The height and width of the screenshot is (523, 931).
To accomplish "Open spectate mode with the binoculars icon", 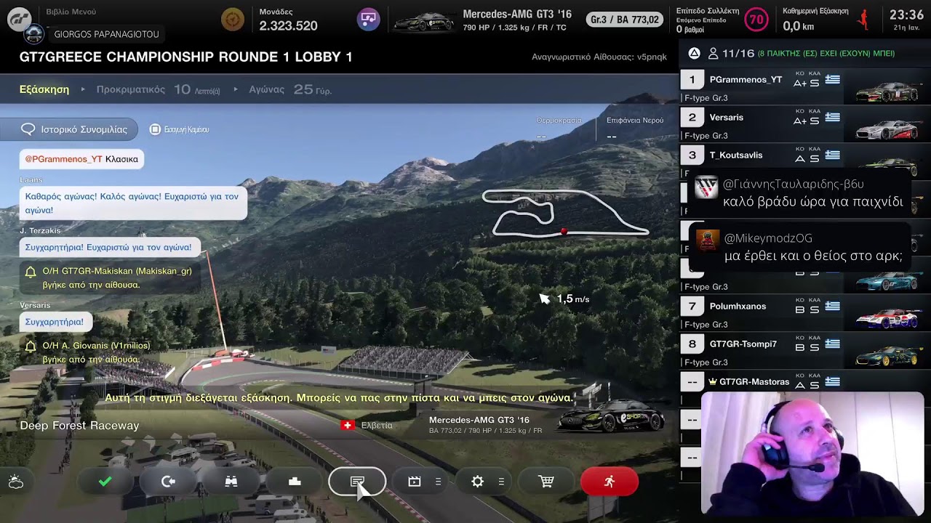I will [231, 482].
